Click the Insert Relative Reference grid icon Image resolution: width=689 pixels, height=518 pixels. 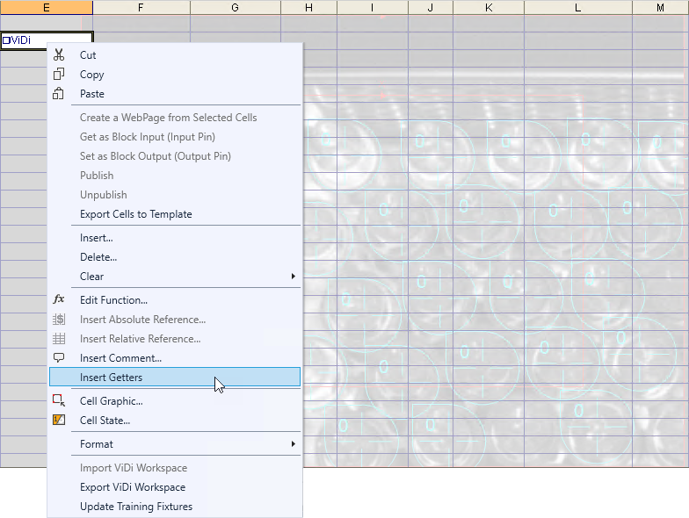[59, 339]
